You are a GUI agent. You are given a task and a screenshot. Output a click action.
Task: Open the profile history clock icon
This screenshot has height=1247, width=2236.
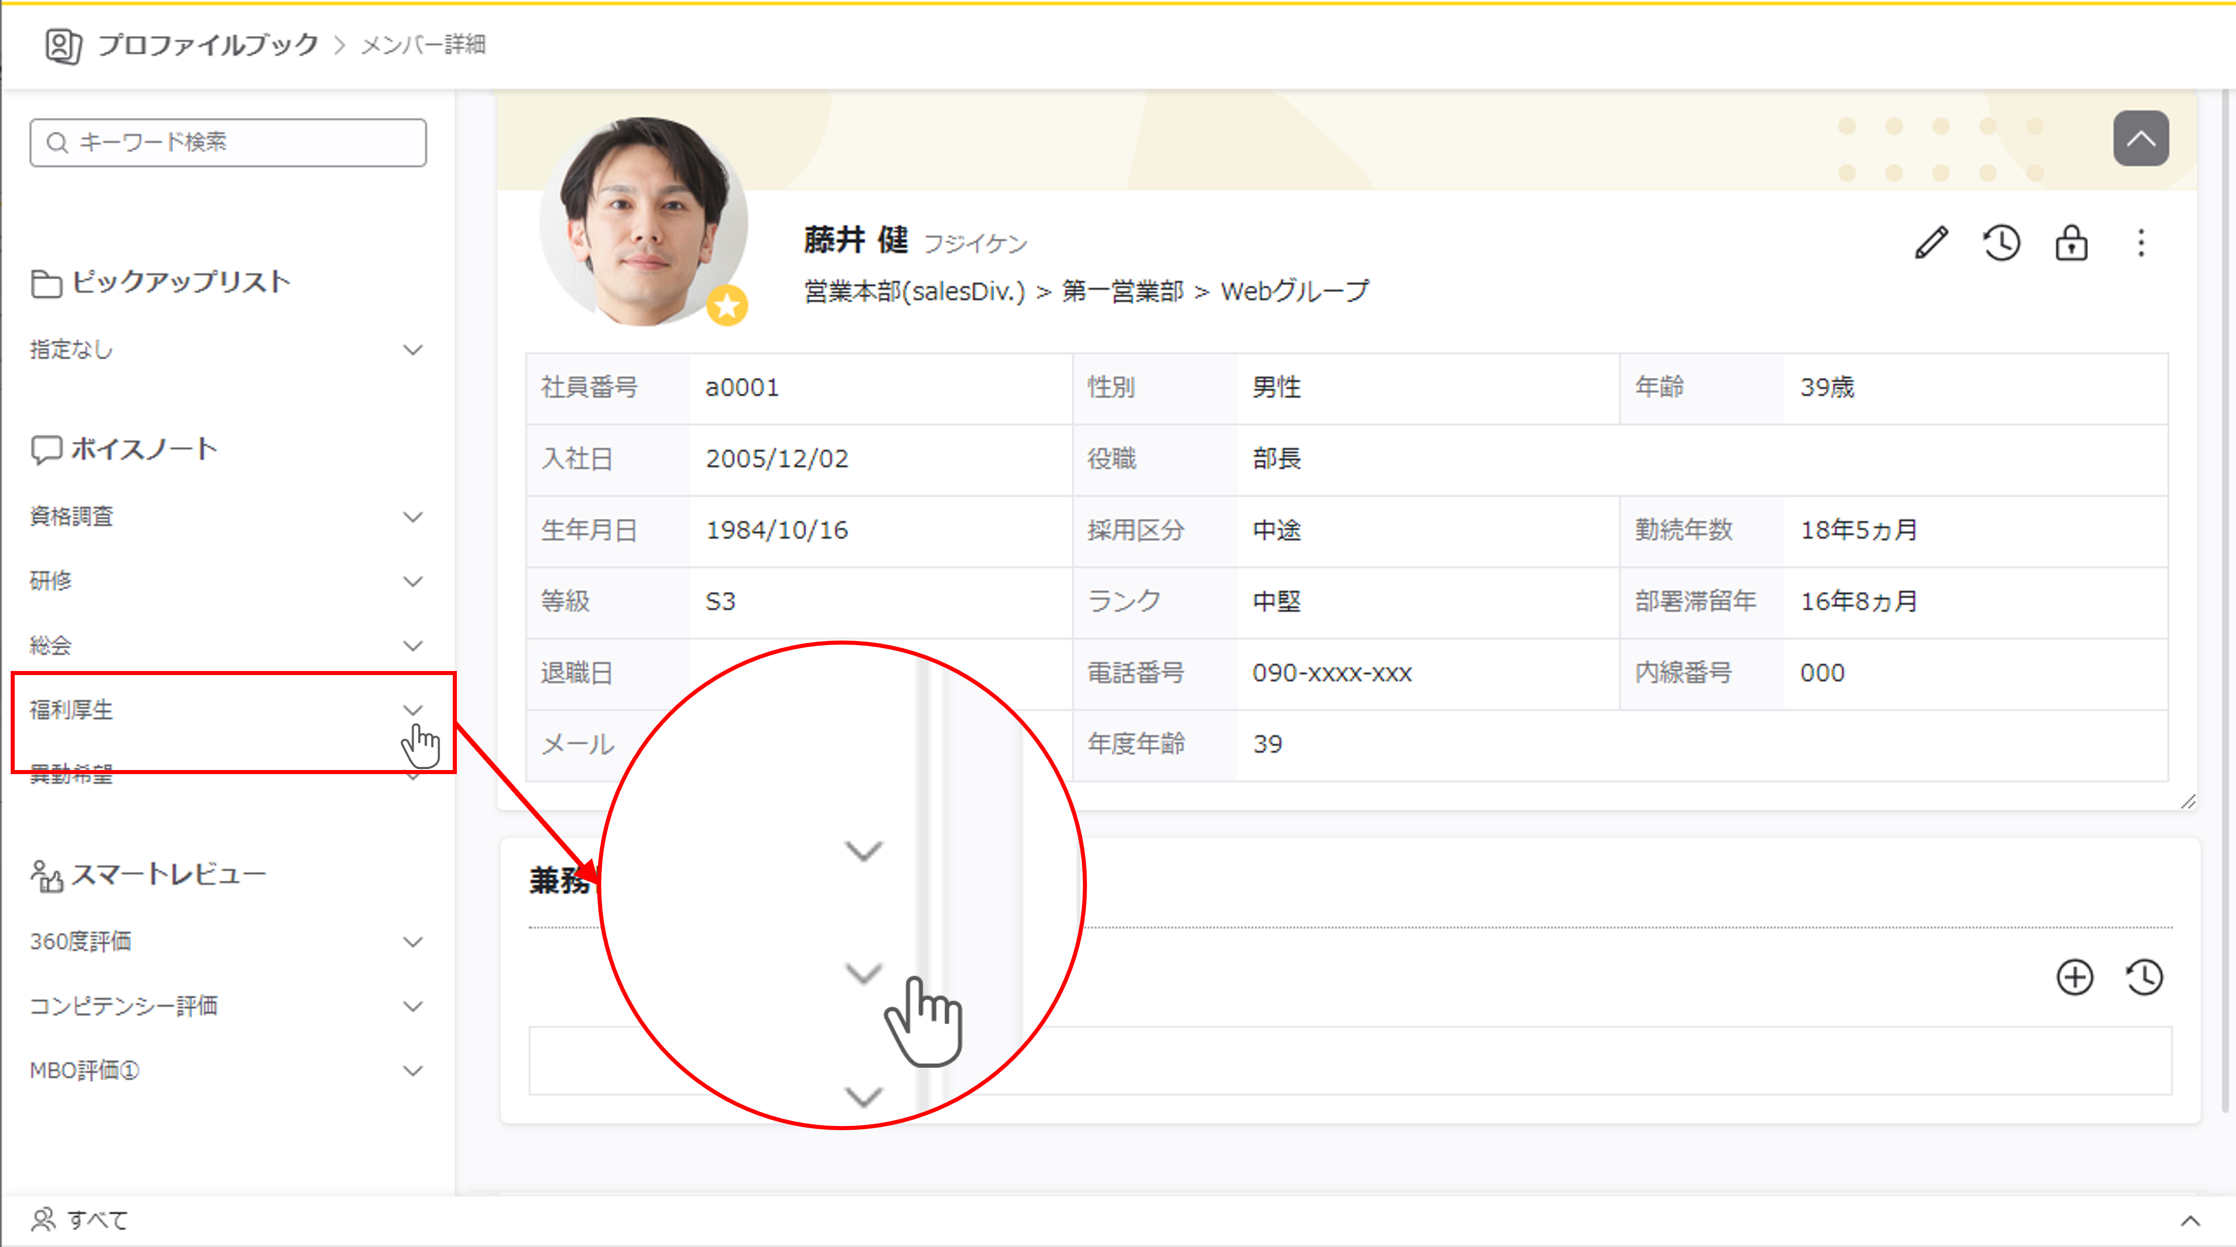pyautogui.click(x=2001, y=243)
